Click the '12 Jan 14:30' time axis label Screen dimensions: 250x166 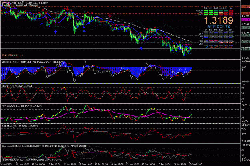point(70,164)
